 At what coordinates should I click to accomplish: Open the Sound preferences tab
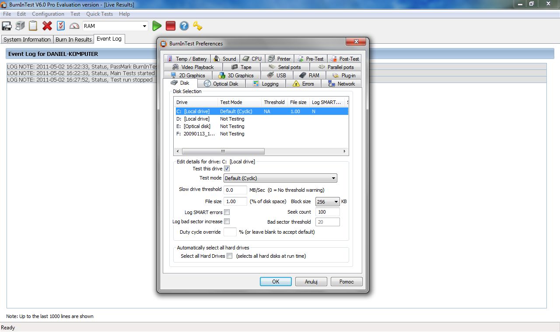225,59
